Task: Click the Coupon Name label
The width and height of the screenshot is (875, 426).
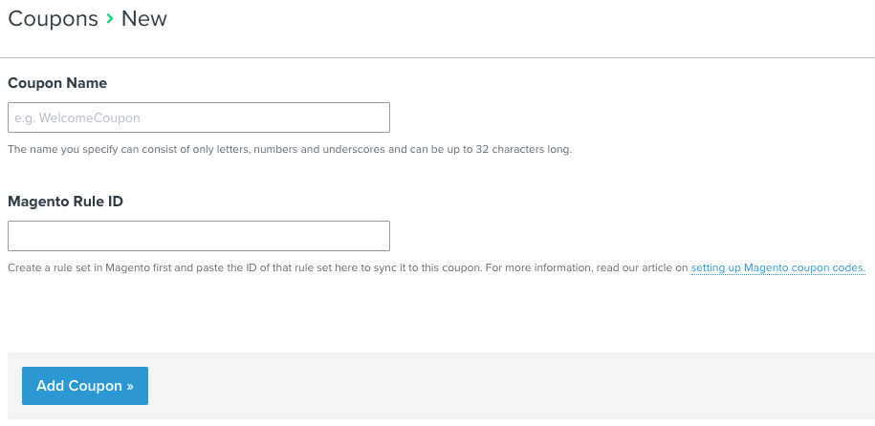Action: click(57, 83)
